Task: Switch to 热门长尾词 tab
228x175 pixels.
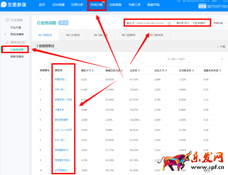Action: pyautogui.click(x=68, y=35)
